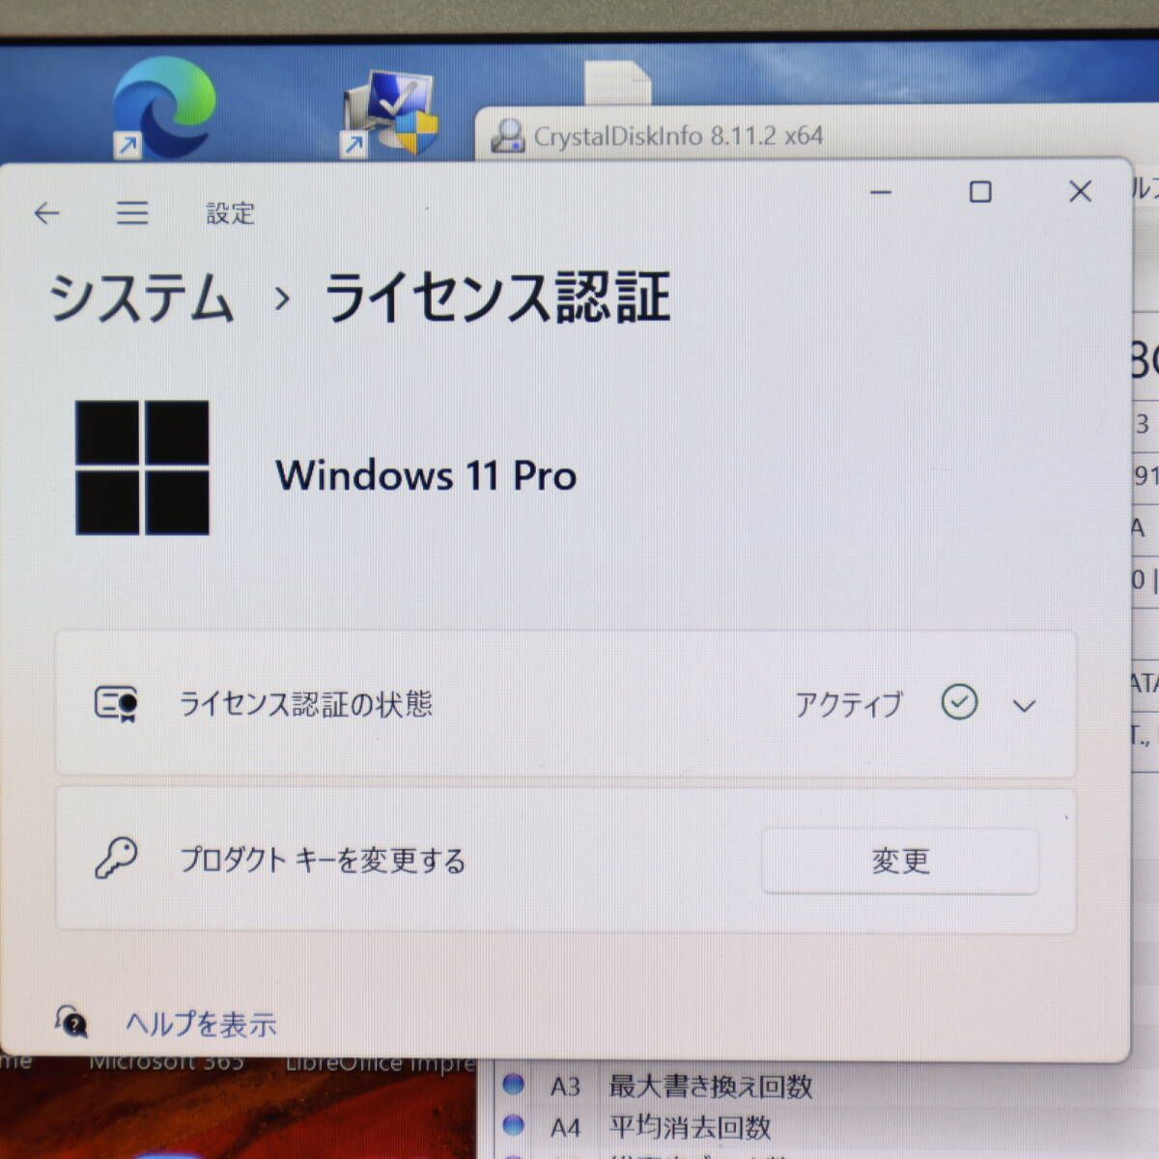Click the アクティブ status text

pyautogui.click(x=849, y=705)
